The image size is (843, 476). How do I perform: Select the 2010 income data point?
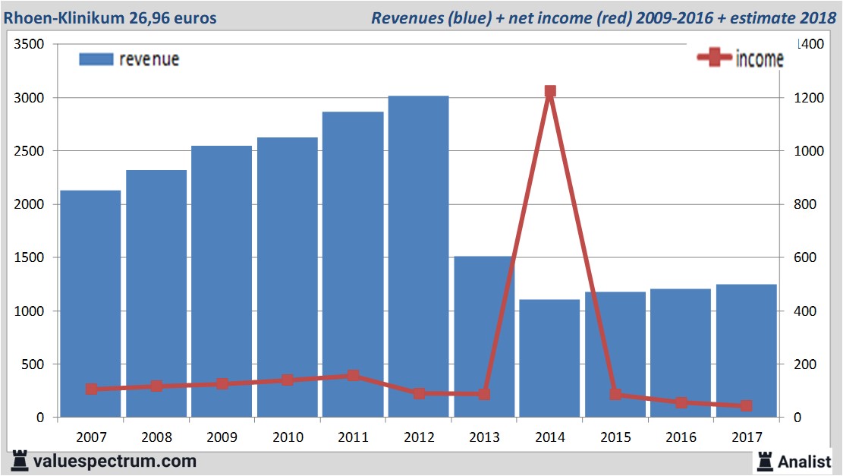(288, 380)
